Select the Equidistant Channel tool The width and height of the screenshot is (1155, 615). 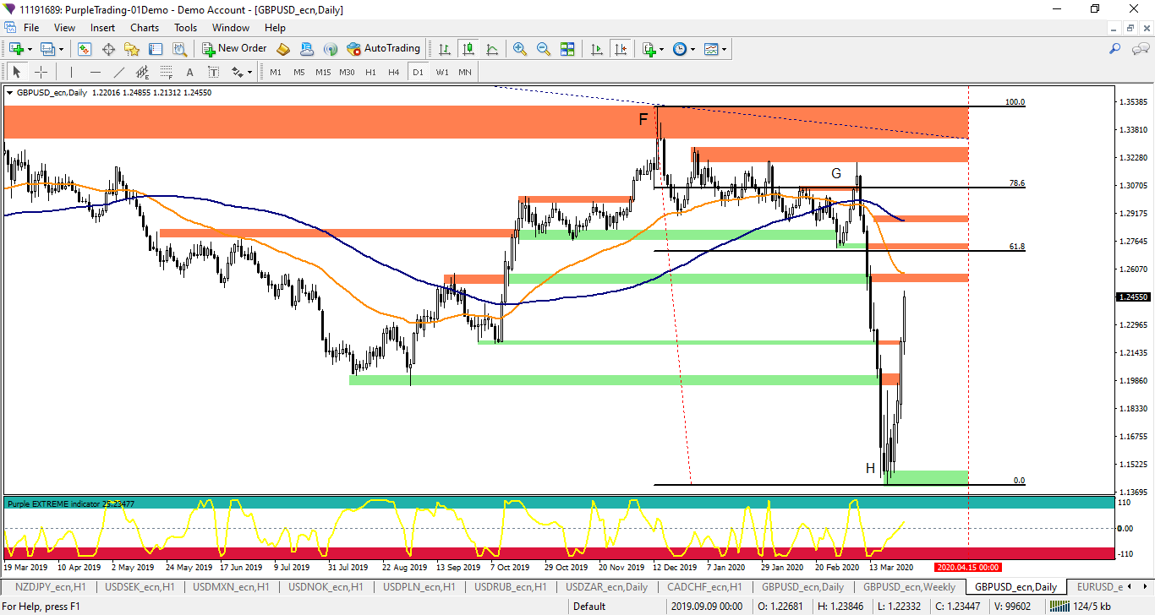point(143,72)
